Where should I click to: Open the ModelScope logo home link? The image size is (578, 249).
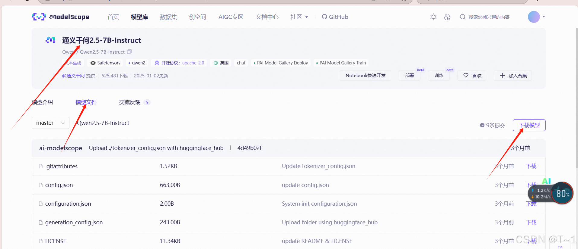tap(60, 17)
